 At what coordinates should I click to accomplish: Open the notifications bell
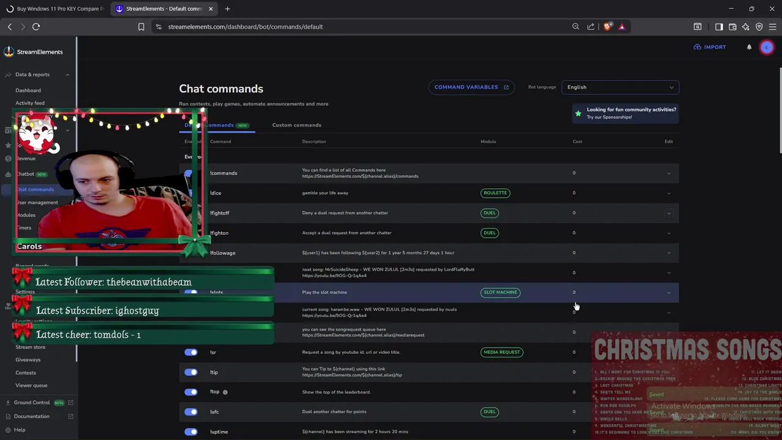(749, 47)
